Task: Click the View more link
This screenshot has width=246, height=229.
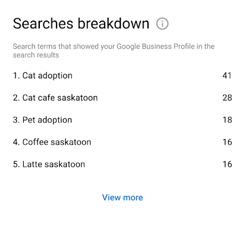Action: point(122,197)
